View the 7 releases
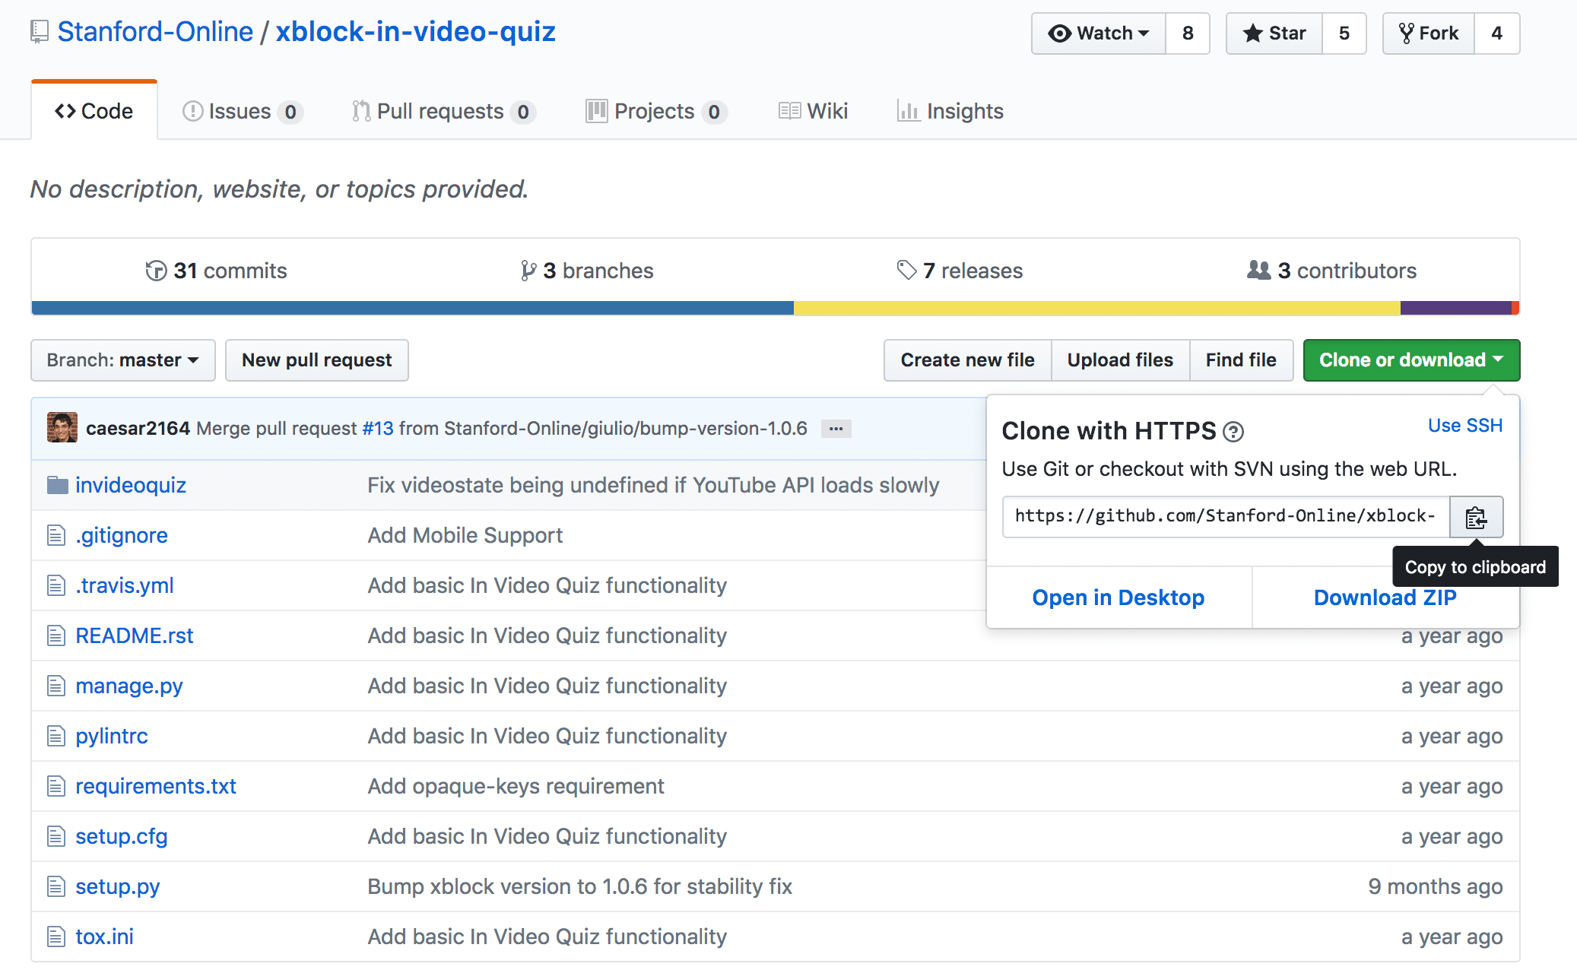 (x=960, y=271)
